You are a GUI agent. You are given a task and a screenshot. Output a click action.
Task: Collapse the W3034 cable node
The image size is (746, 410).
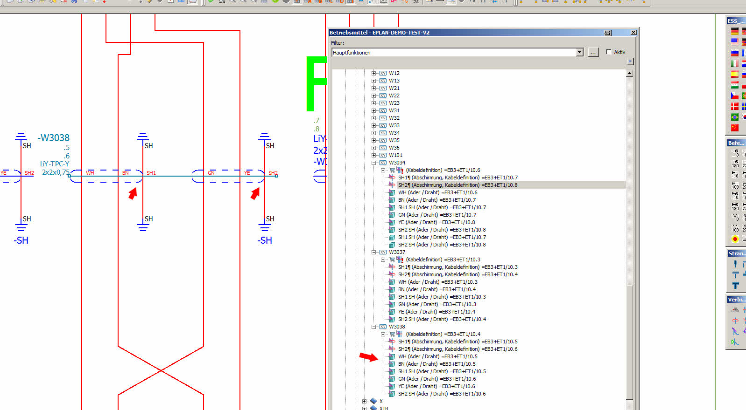[373, 163]
